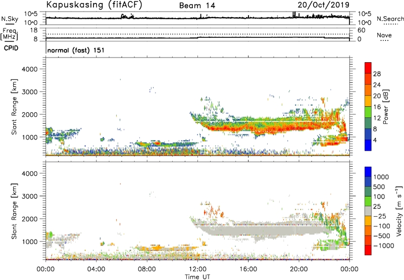Click the "-100" tick on velocity color bar
Image resolution: width=404 pixels, height=280 pixels.
click(382, 226)
